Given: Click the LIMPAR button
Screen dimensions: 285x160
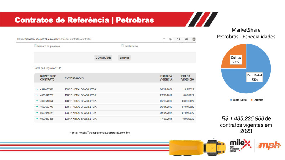Looking at the screenshot, I should tap(124, 57).
